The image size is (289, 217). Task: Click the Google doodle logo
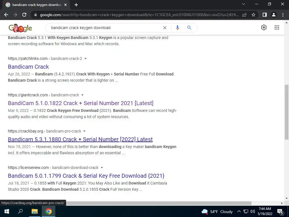pyautogui.click(x=20, y=28)
